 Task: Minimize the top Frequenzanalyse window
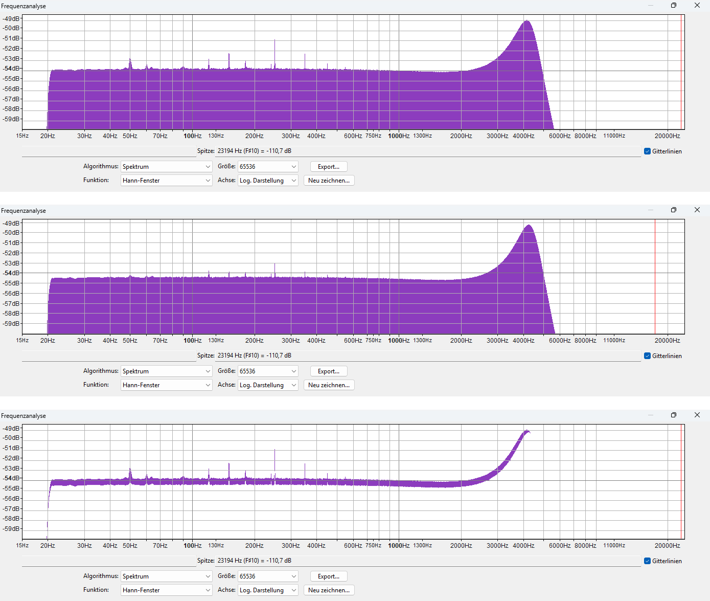(651, 5)
